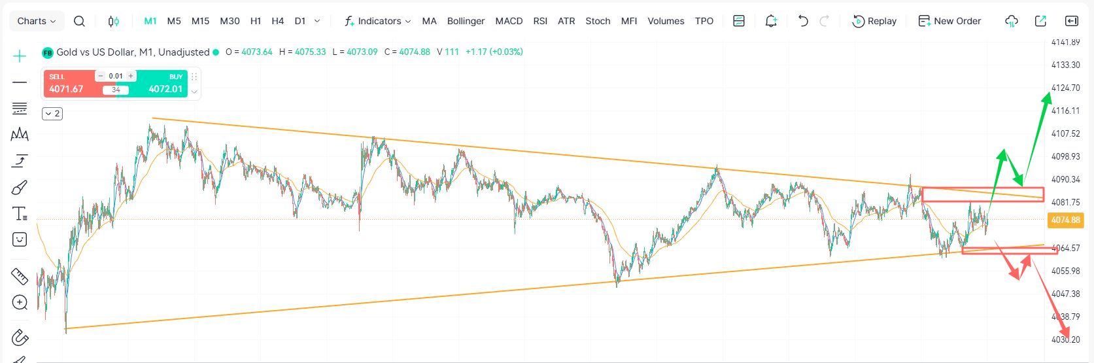
Task: Expand the Indicators dropdown
Action: [378, 21]
